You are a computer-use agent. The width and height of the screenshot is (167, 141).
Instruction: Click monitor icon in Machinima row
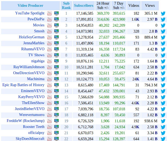click(56, 79)
